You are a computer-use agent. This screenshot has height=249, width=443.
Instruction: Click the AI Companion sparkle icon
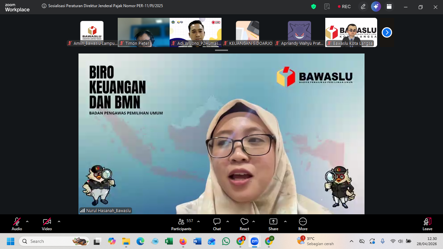coord(376,6)
